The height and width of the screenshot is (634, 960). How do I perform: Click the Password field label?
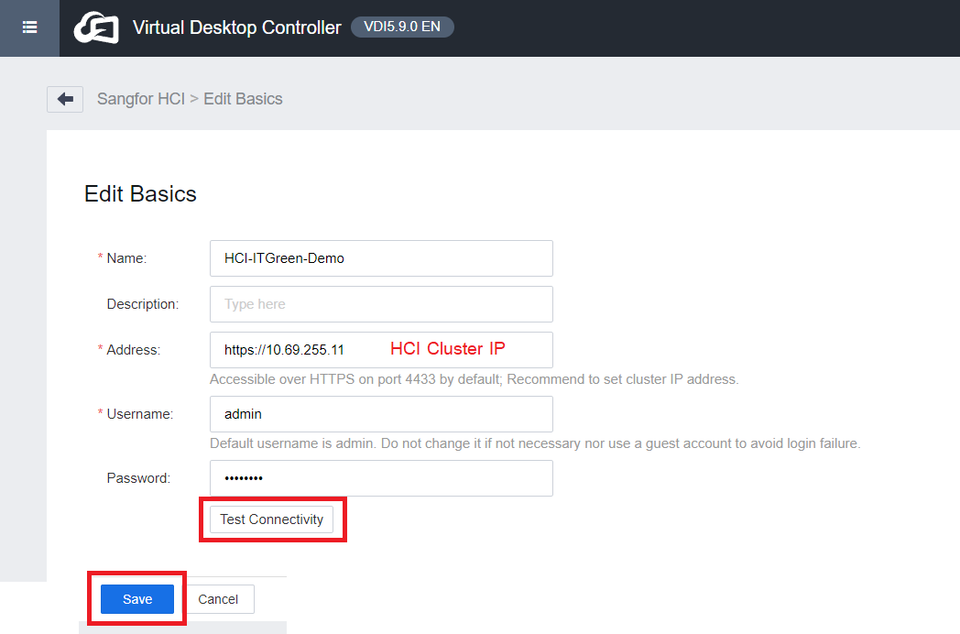point(138,478)
